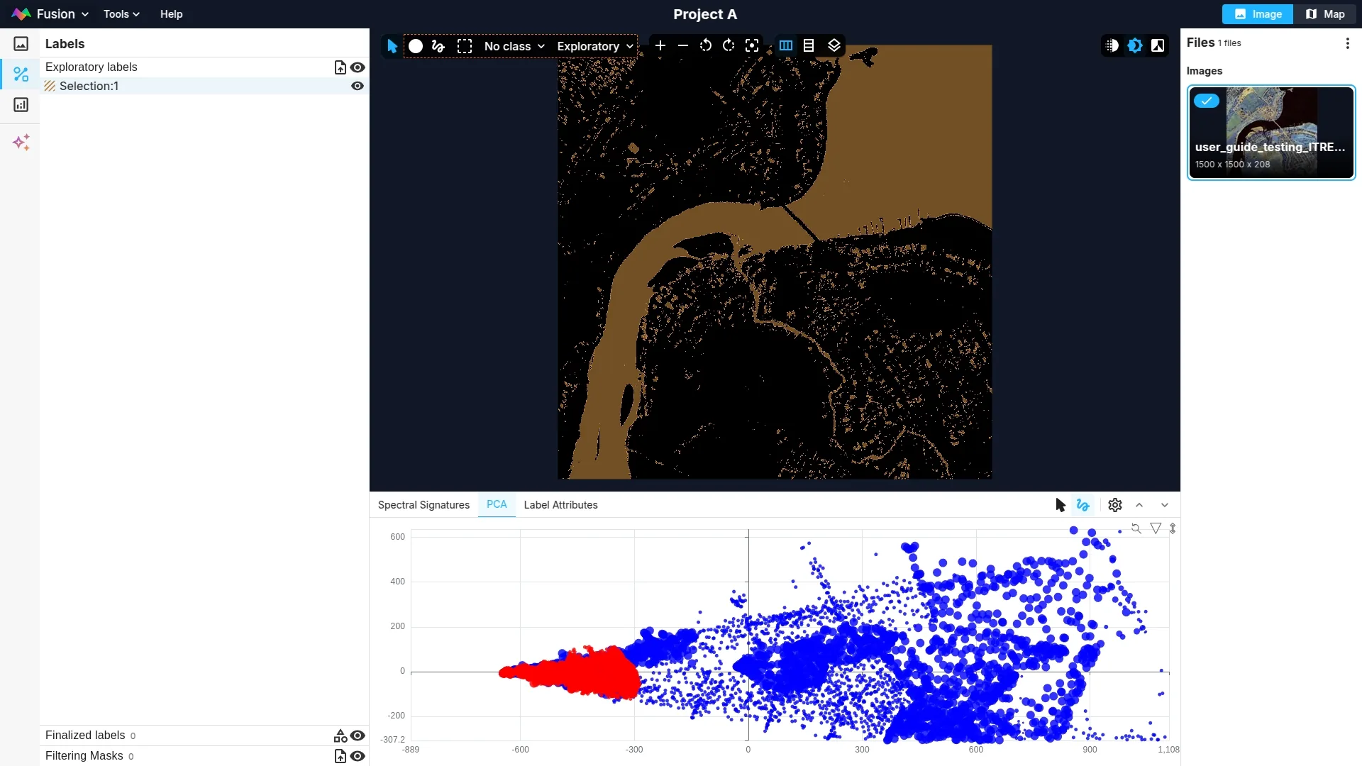Open the AI sparkle tools in sidebar

pos(21,143)
